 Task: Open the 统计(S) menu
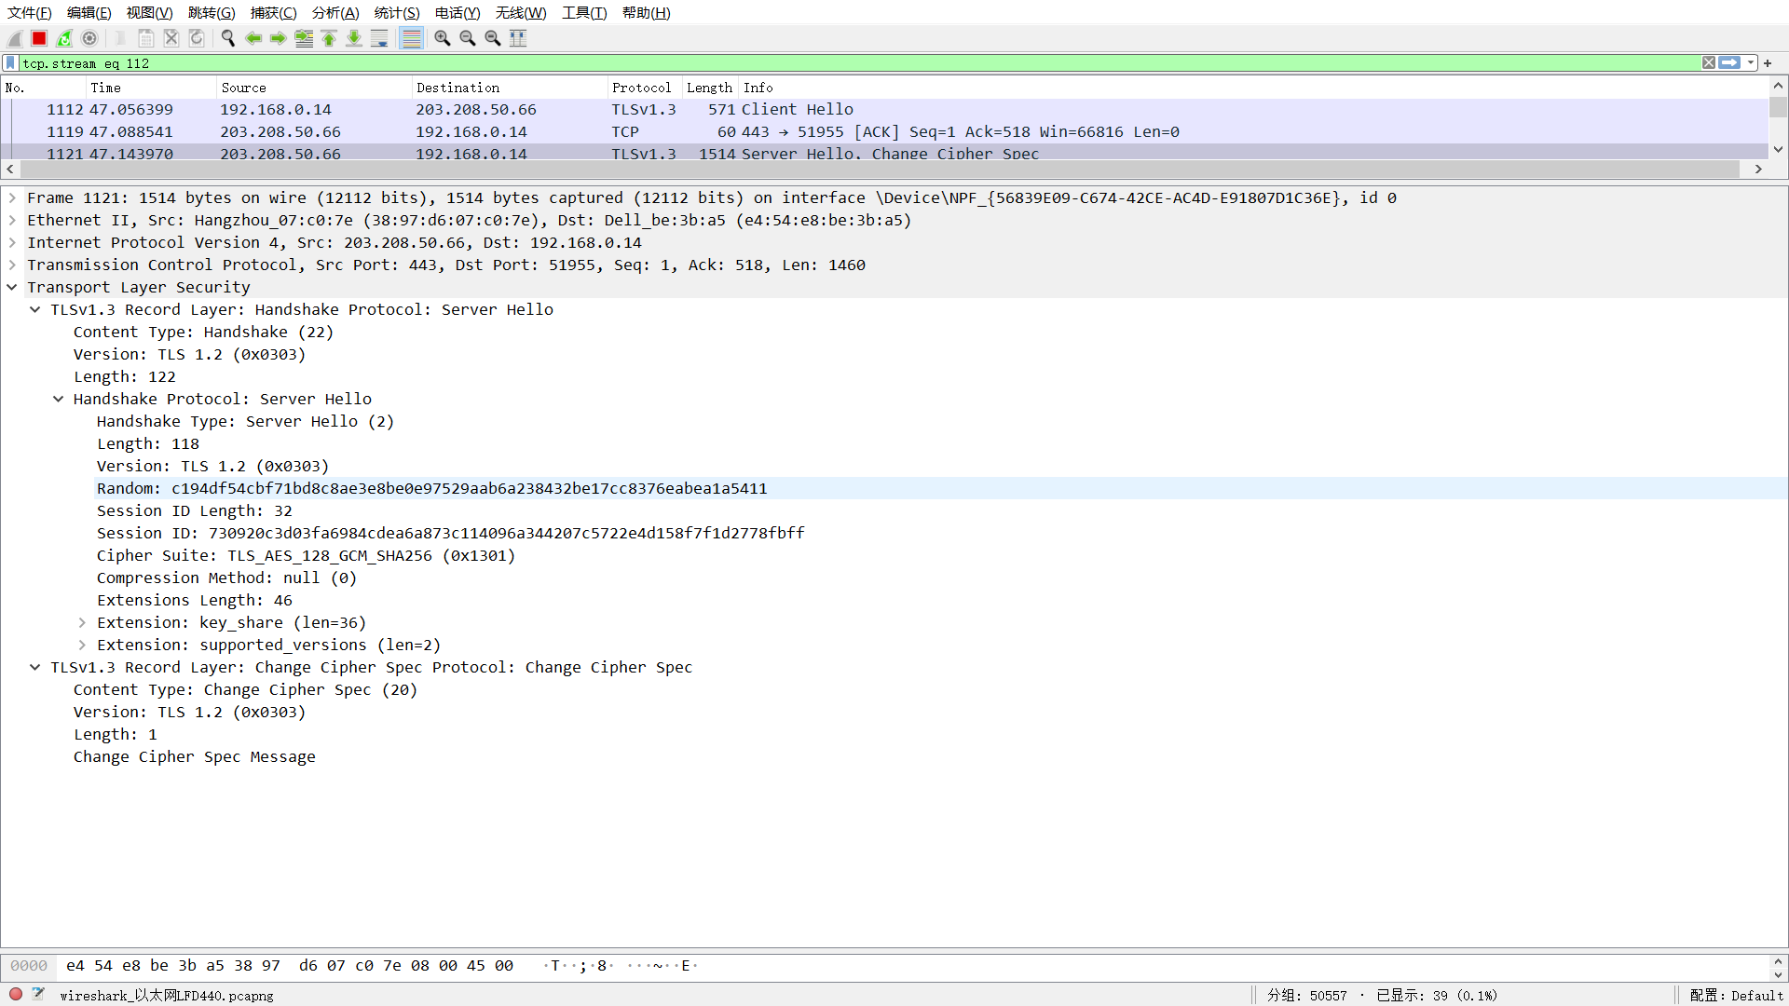pyautogui.click(x=396, y=13)
